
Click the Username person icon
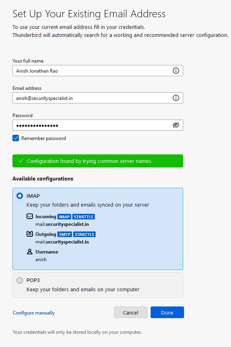tap(30, 252)
